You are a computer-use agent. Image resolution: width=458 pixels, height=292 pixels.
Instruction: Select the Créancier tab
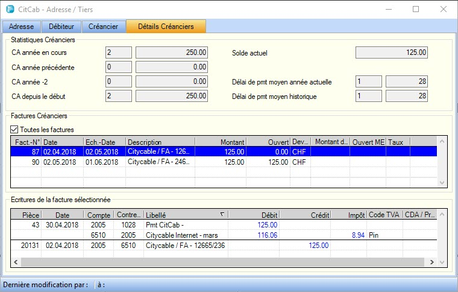[104, 27]
